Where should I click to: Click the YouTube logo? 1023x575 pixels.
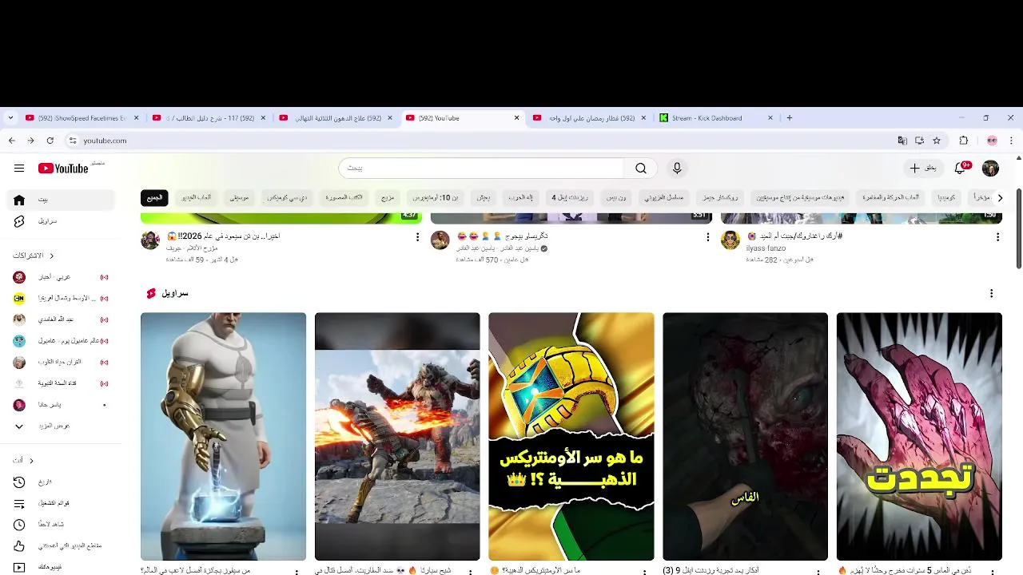pos(63,169)
